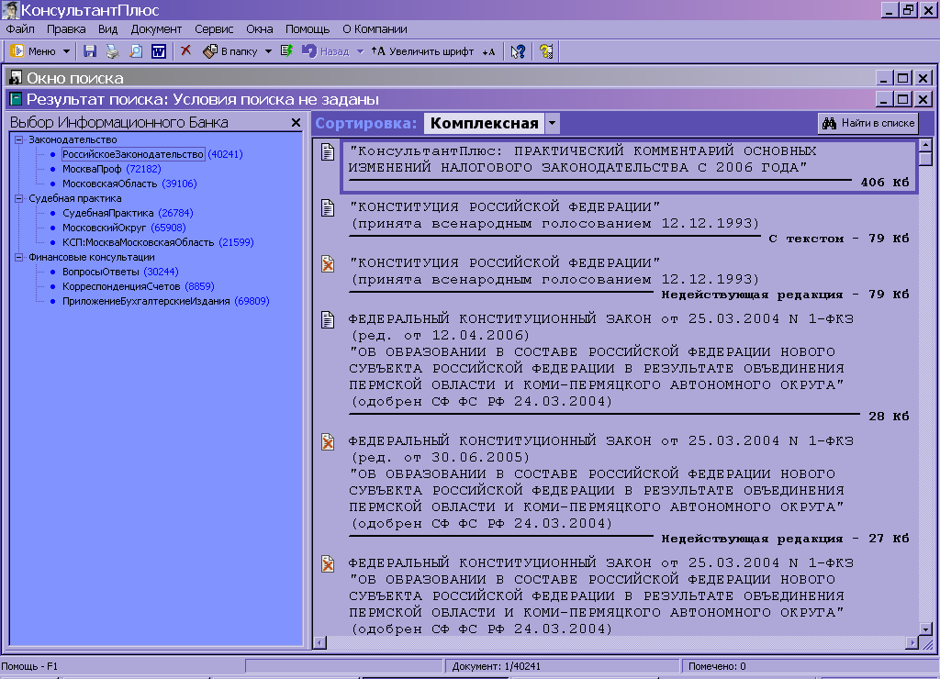Viewport: 940px width, 679px height.
Task: Export document to Word icon
Action: coord(158,51)
